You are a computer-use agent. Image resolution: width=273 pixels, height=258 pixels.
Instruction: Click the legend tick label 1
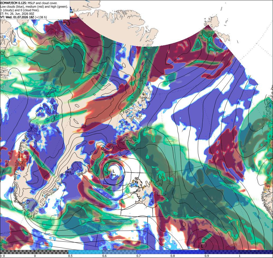240,256
